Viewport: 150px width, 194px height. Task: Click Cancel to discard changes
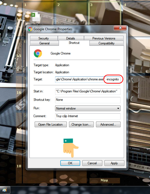pyautogui.click(x=92, y=163)
